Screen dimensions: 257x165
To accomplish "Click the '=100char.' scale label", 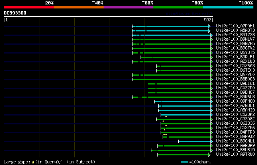I will [199, 162].
